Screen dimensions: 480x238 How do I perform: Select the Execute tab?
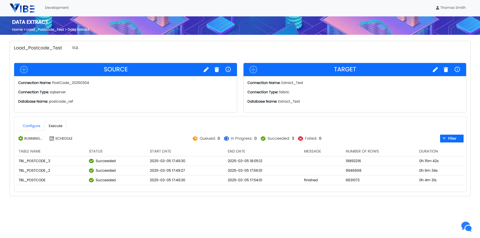[56, 126]
